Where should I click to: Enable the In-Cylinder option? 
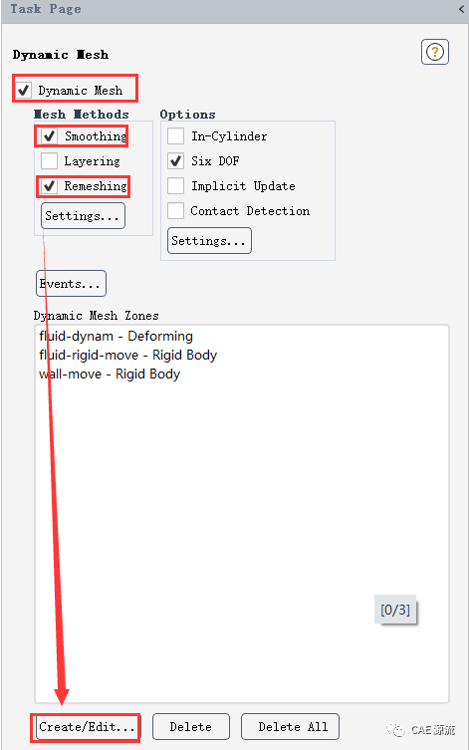coord(175,136)
